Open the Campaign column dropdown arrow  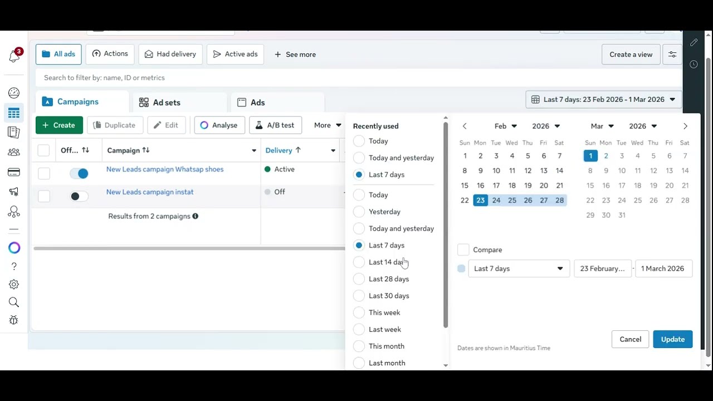254,150
